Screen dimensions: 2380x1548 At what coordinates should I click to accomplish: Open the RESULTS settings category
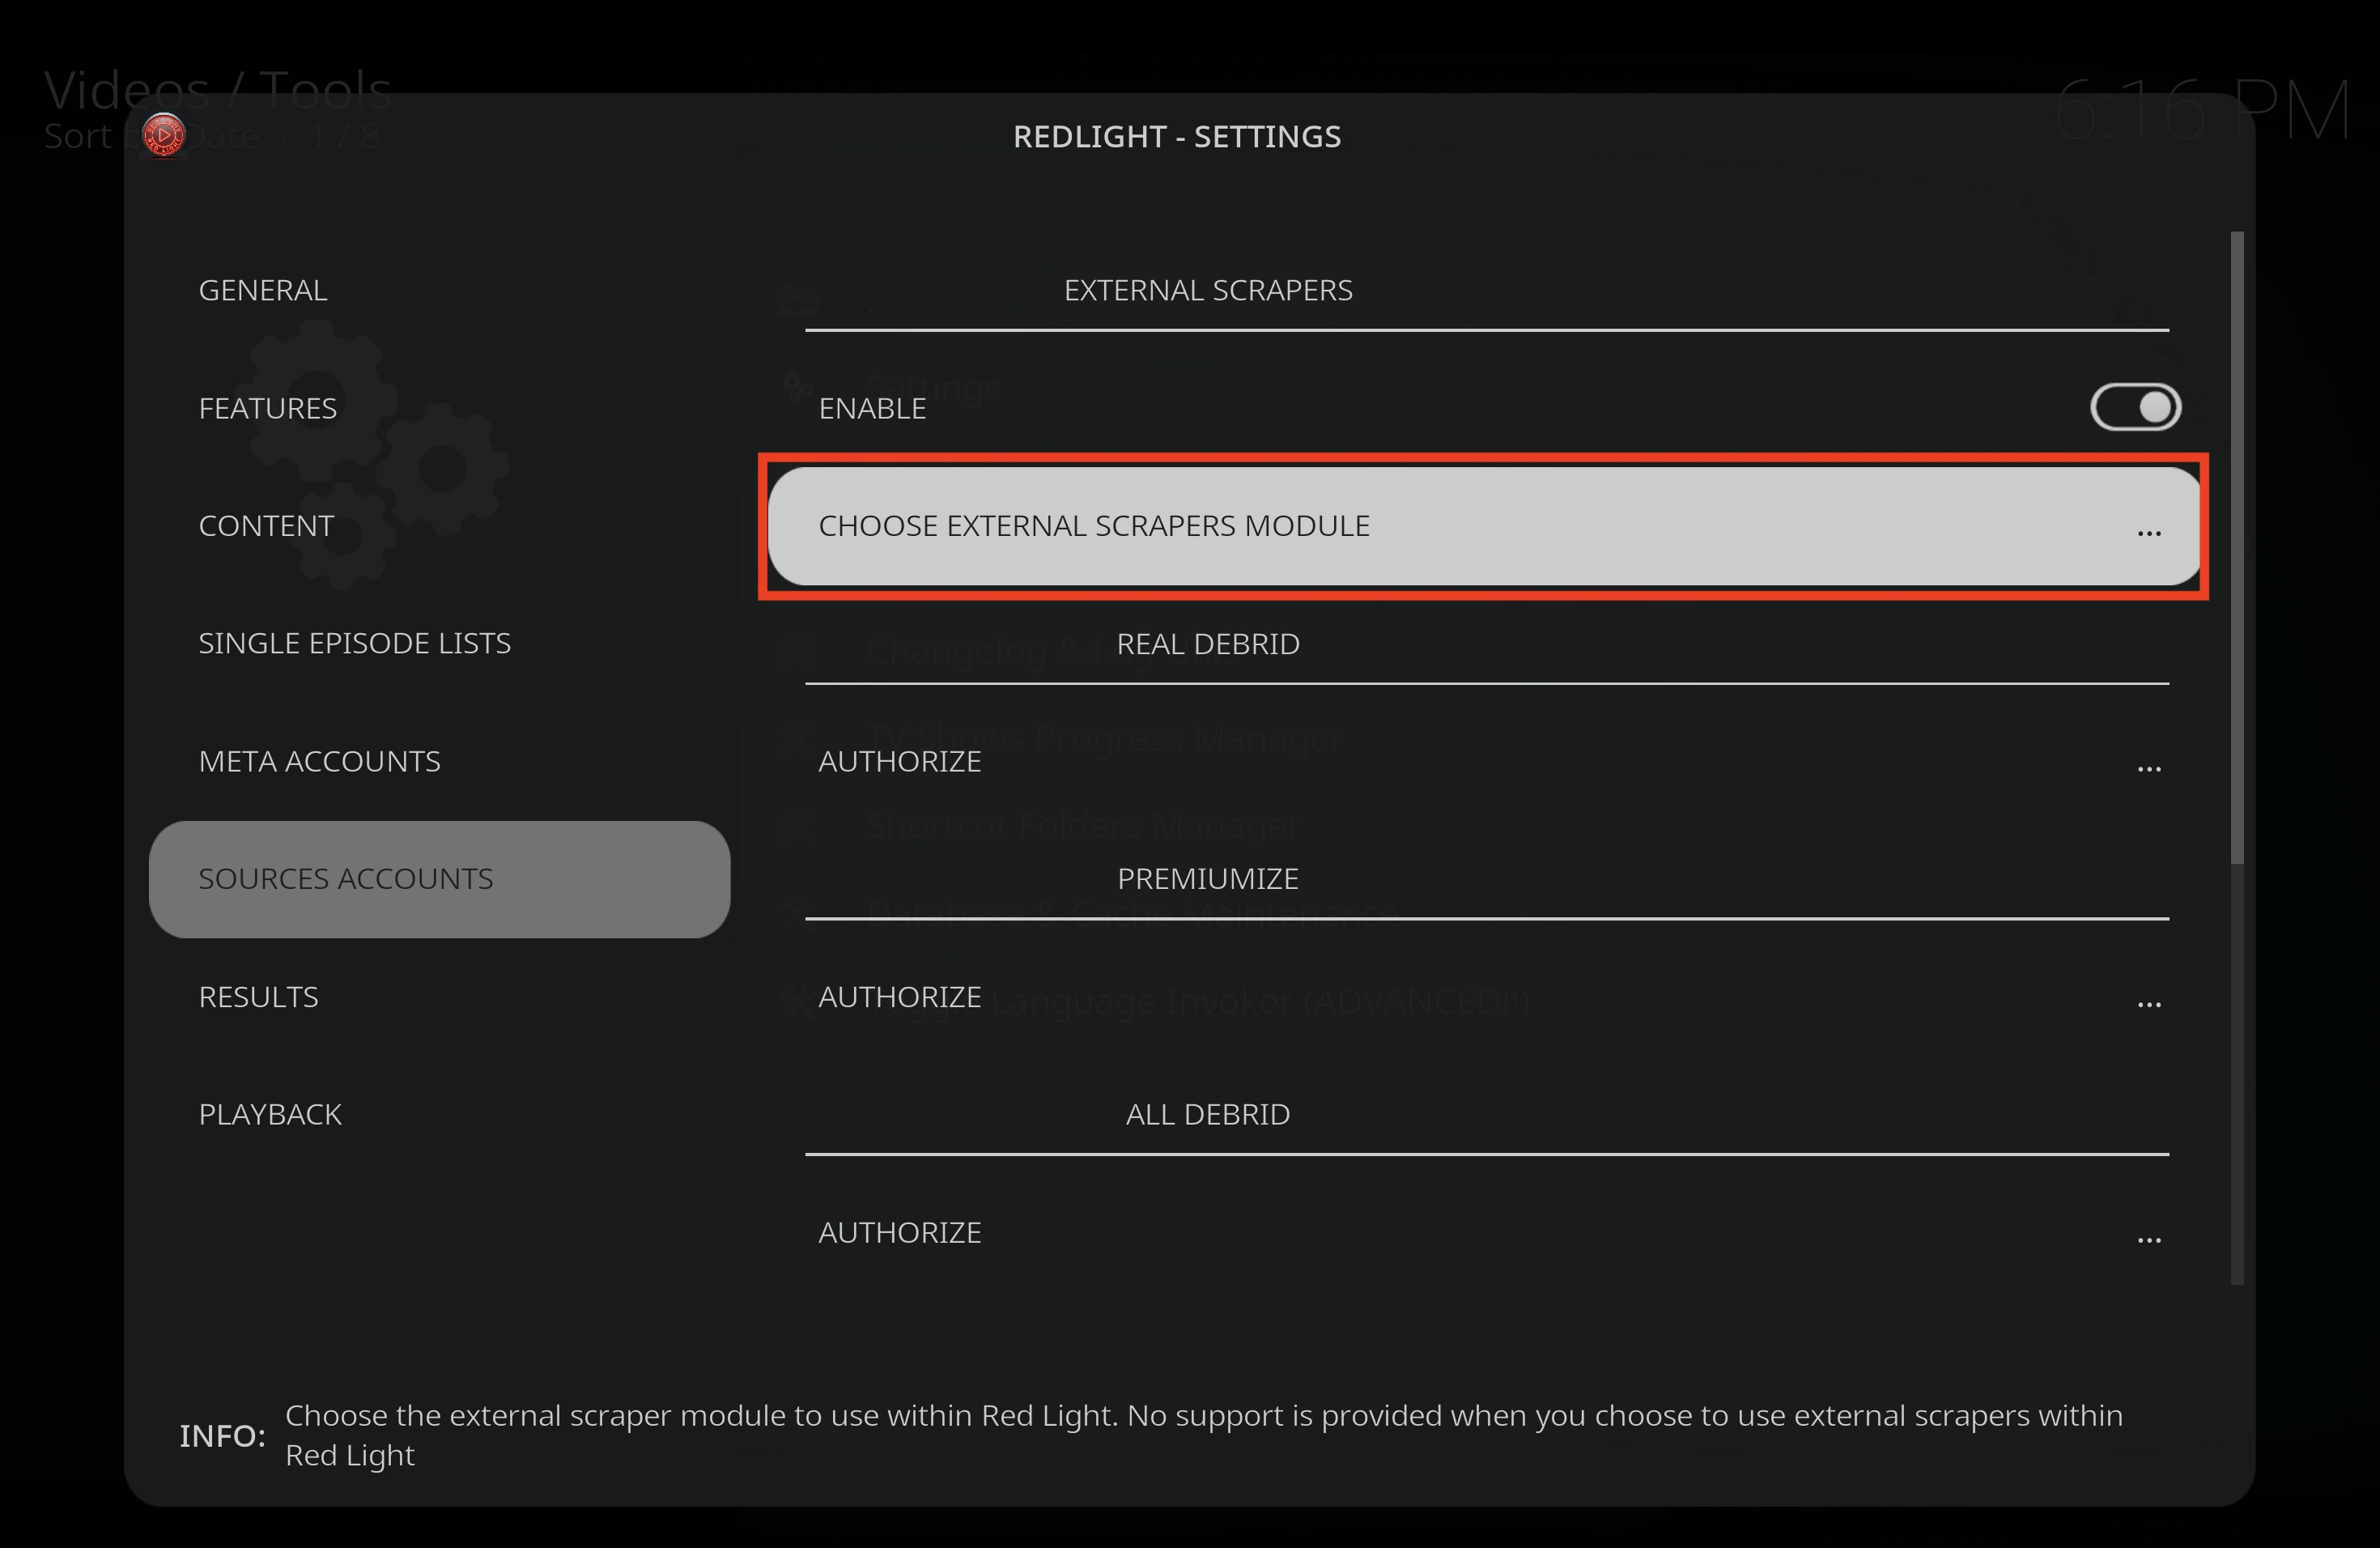click(x=439, y=997)
